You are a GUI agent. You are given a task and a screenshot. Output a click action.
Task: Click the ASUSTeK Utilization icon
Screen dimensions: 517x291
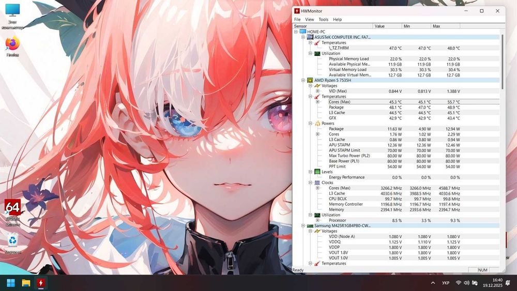pos(317,53)
